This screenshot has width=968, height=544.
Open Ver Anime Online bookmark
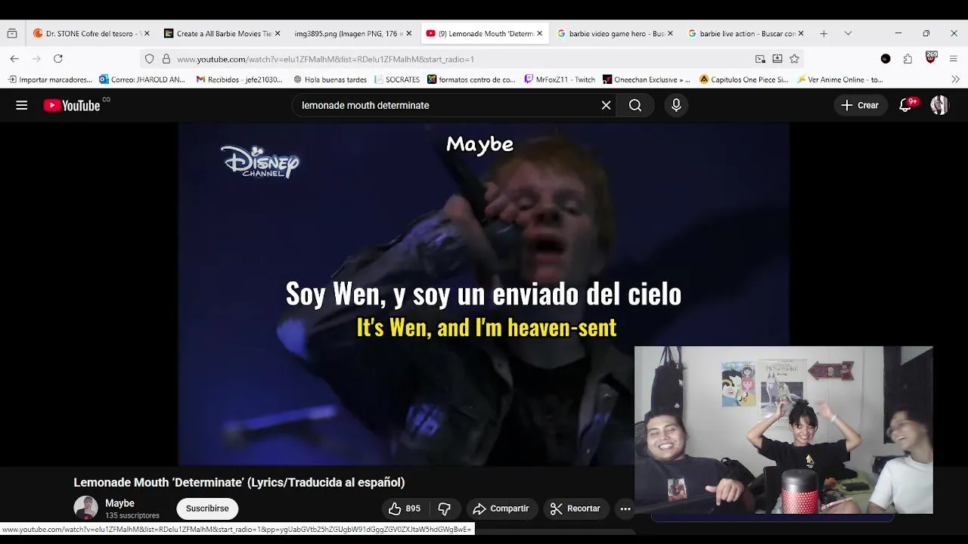click(839, 79)
